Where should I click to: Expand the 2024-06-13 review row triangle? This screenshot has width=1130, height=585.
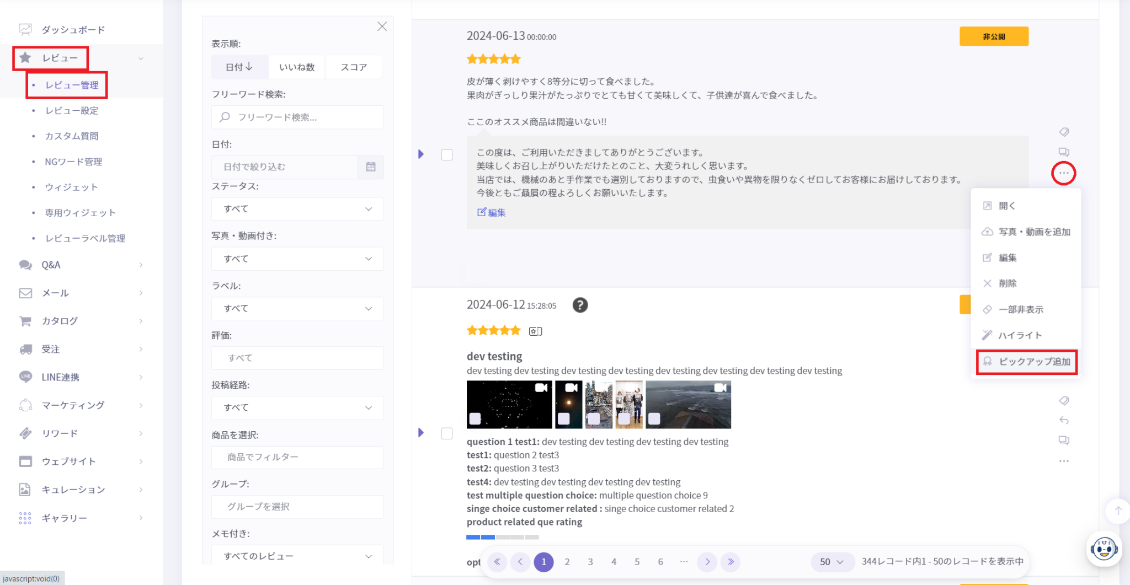(421, 154)
